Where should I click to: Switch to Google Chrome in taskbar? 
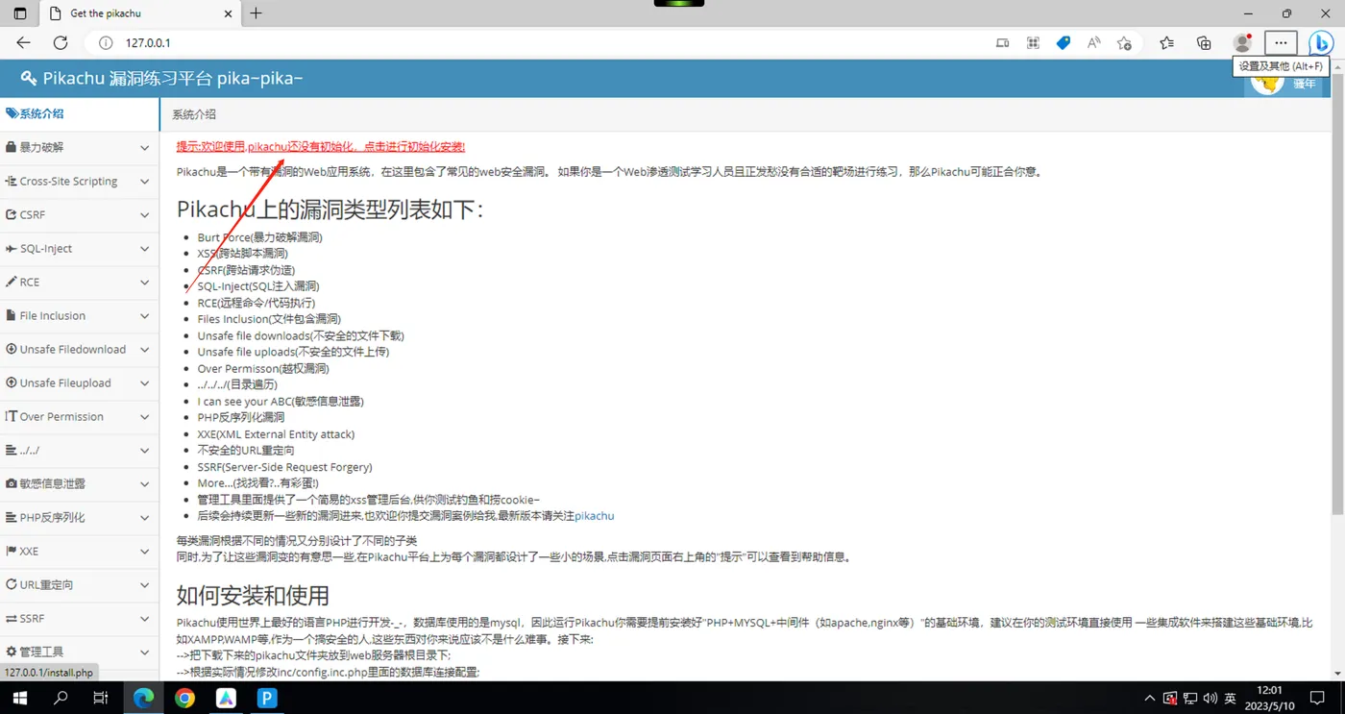point(185,699)
